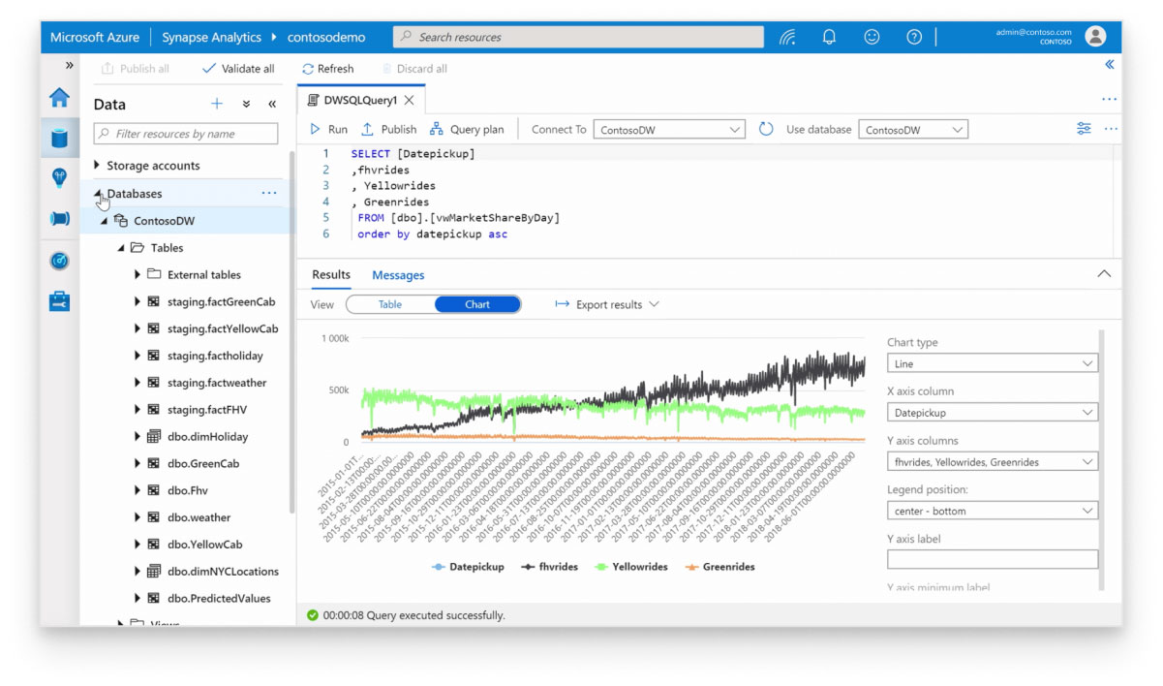Viewport: 1163px width, 686px height.
Task: Open the Legend position dropdown
Action: tap(992, 511)
